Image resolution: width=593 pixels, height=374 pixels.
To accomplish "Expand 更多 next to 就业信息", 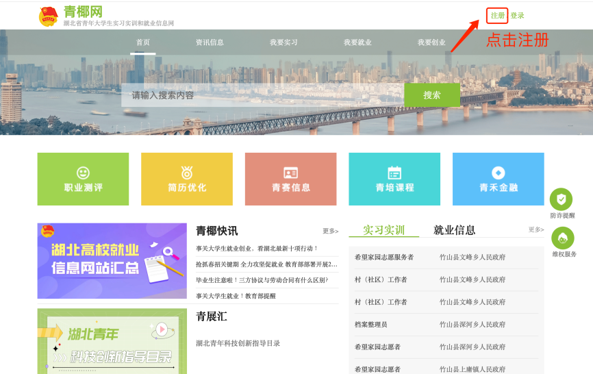I will click(535, 230).
